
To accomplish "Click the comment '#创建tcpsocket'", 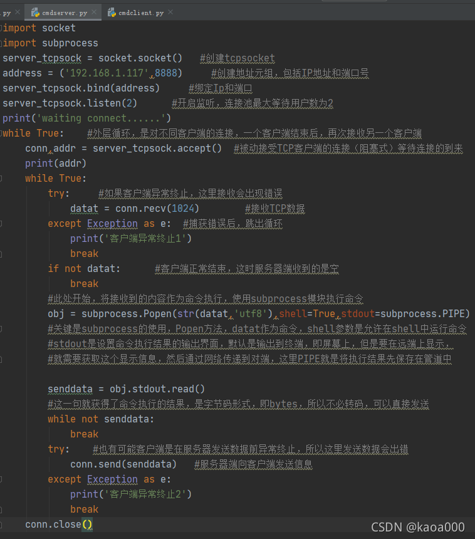I will click(x=237, y=58).
